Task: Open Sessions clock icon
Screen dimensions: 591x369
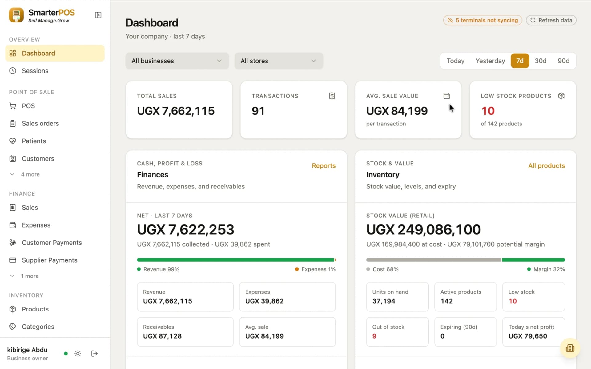Action: [13, 71]
